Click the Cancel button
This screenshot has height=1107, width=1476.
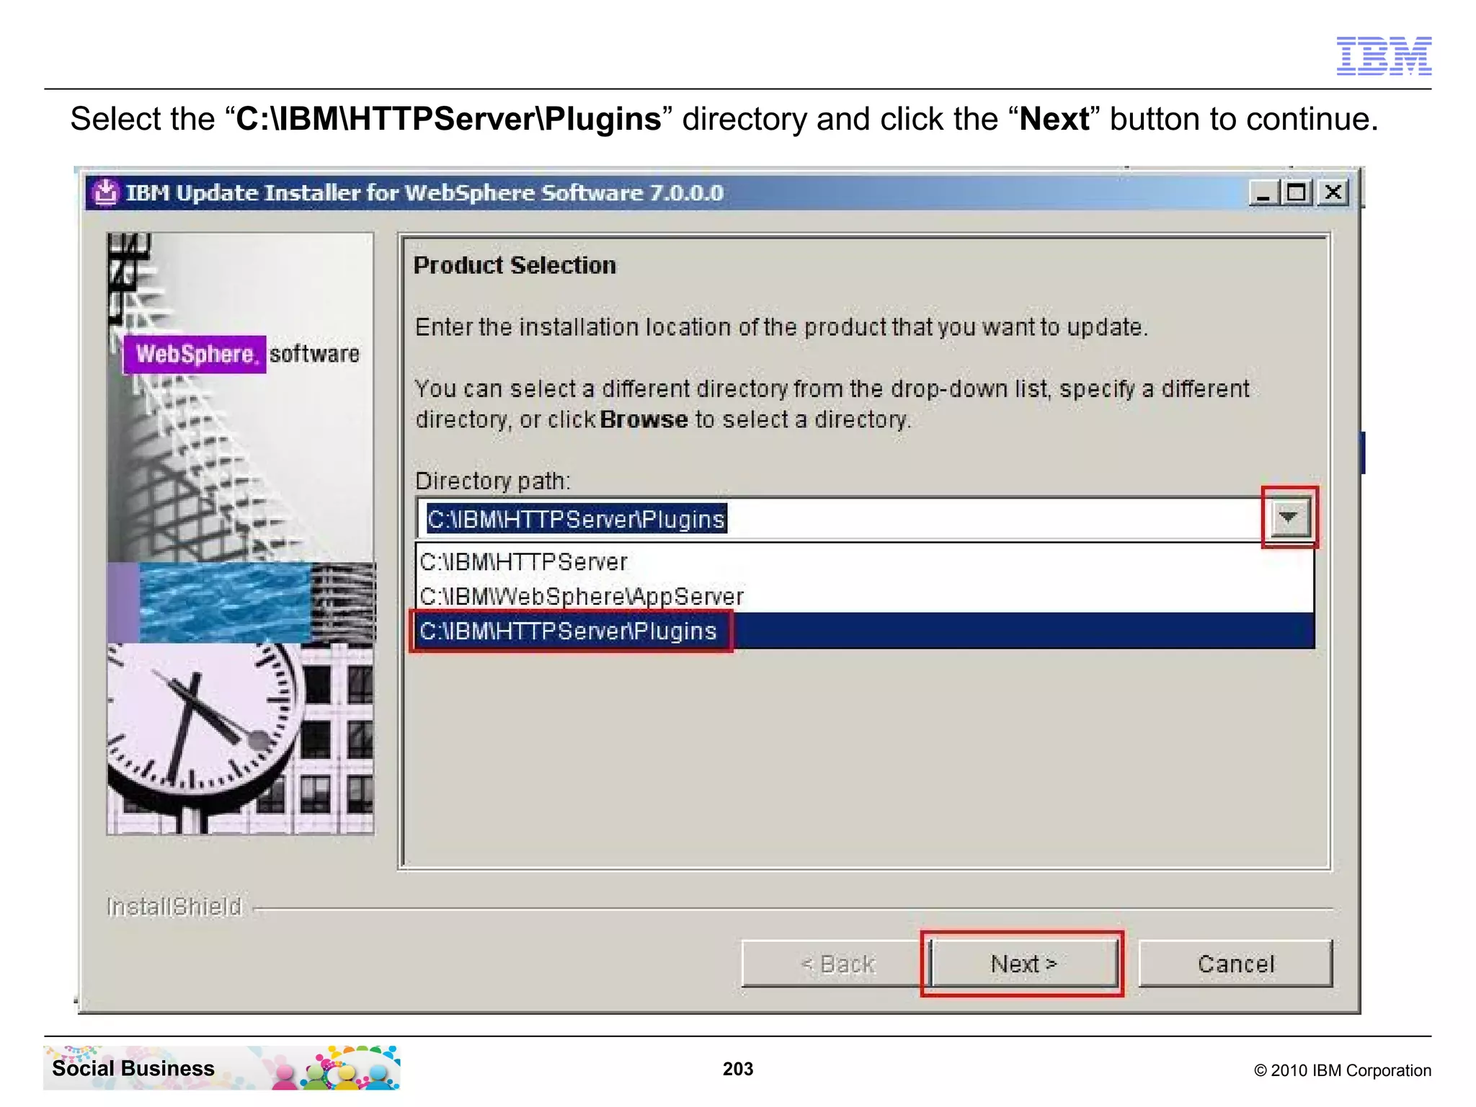pyautogui.click(x=1235, y=964)
